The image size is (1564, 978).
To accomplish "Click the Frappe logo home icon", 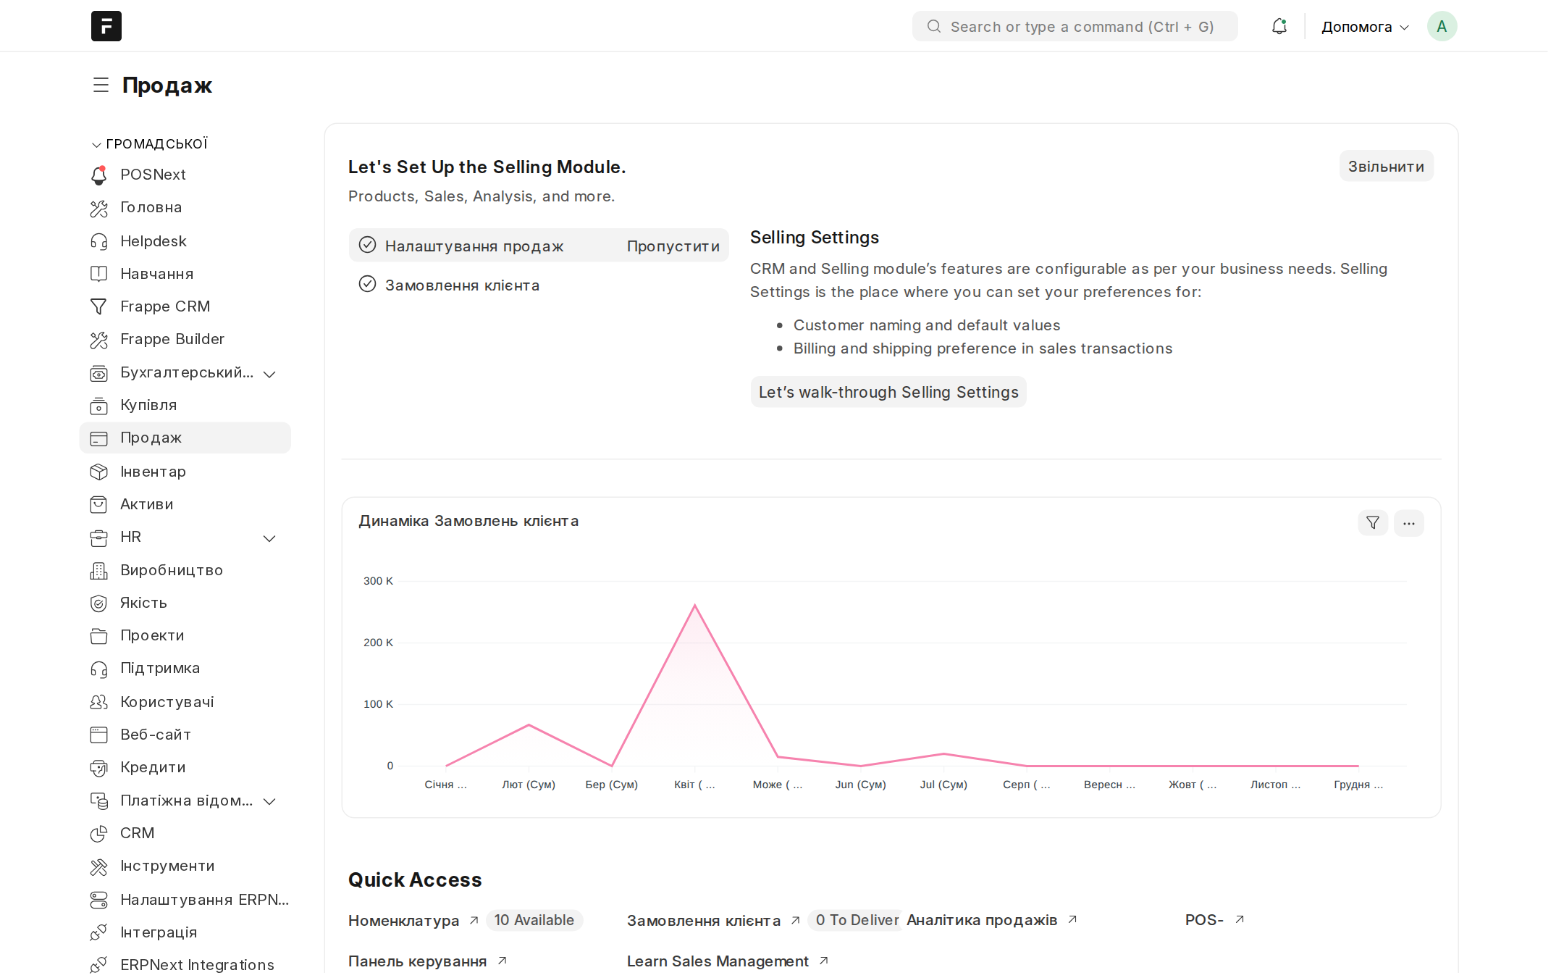I will [x=106, y=26].
